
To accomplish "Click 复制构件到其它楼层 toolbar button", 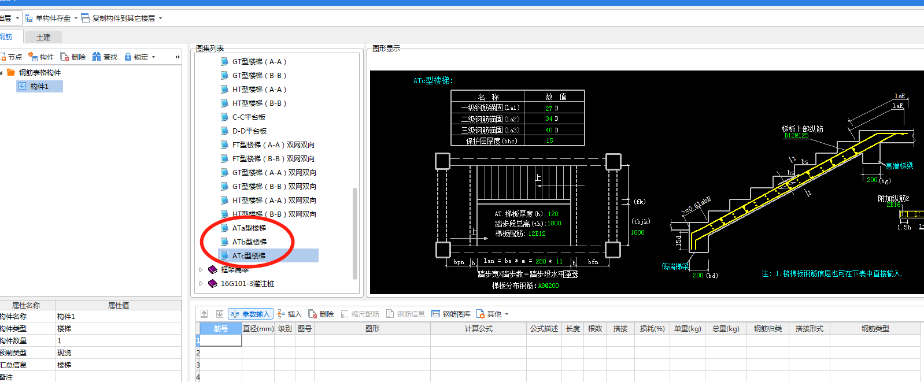I will [119, 18].
